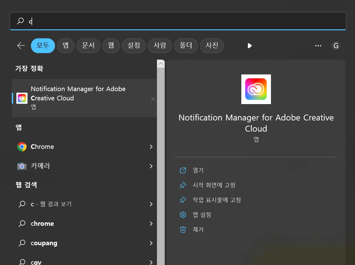Open the 설정 filter tab

pos(134,45)
